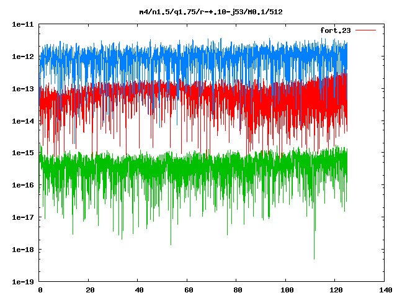Click x-axis label 80
Screen dimensions: 397x298
(238, 290)
